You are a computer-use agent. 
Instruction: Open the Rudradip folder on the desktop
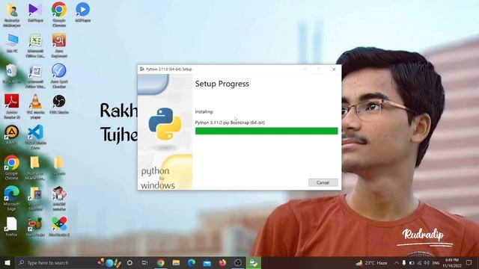click(x=35, y=167)
